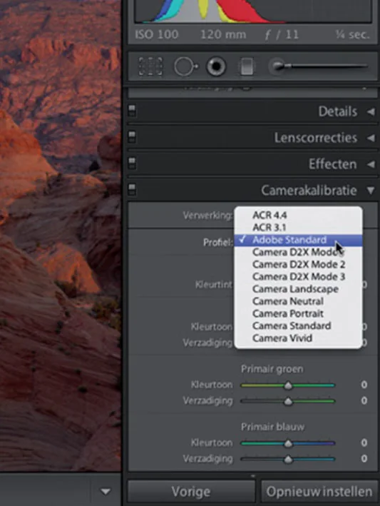Toggle the Effecten panel switch
Image resolution: width=380 pixels, height=506 pixels.
132,163
